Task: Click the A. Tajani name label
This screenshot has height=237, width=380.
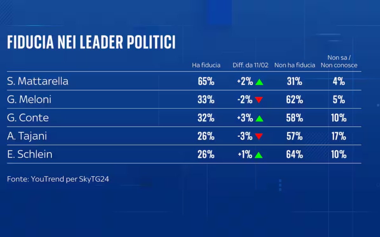Action: tap(27, 136)
